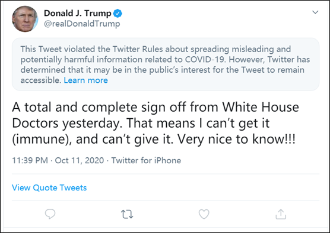Click the 11:39 PM timestamp
This screenshot has height=233, width=330.
coord(30,160)
